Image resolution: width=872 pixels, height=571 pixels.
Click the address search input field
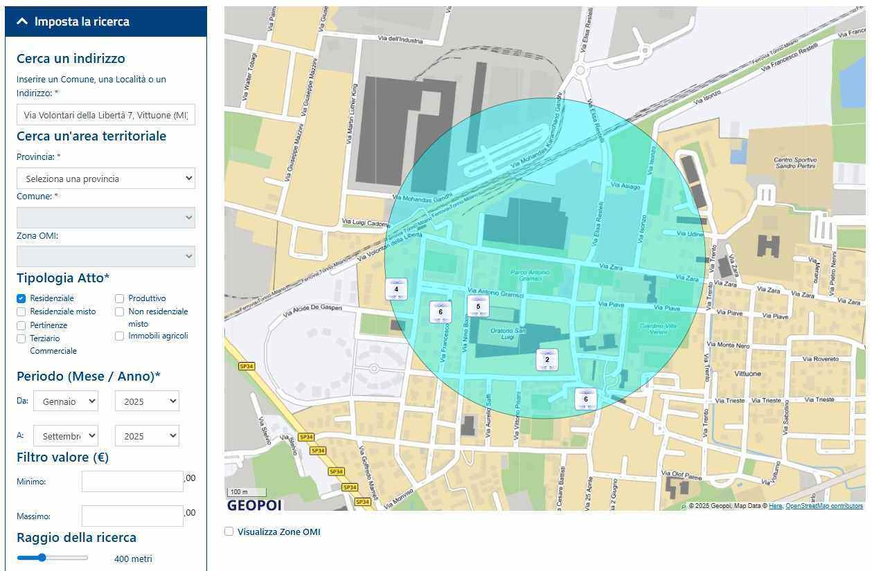pos(105,115)
